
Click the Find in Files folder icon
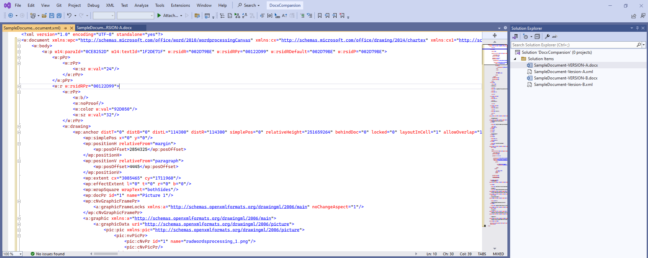pyautogui.click(x=197, y=16)
